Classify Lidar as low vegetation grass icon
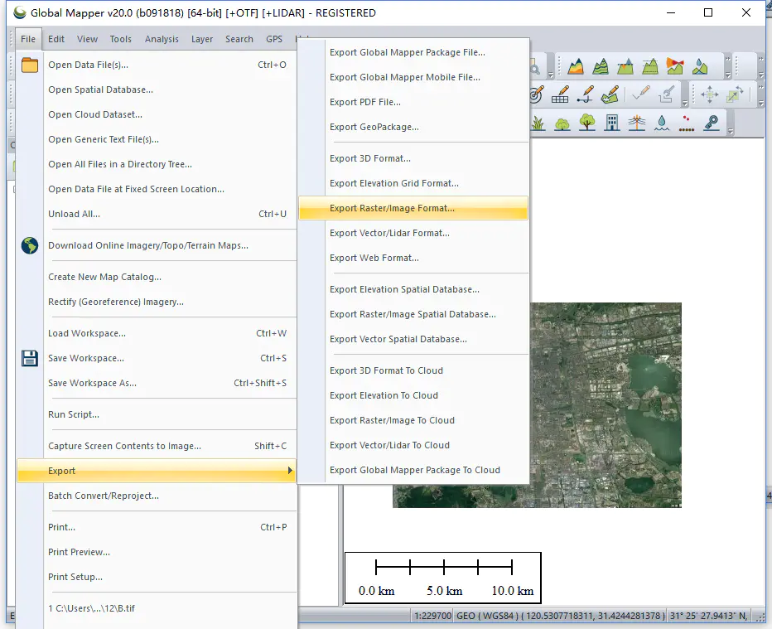 click(x=538, y=122)
